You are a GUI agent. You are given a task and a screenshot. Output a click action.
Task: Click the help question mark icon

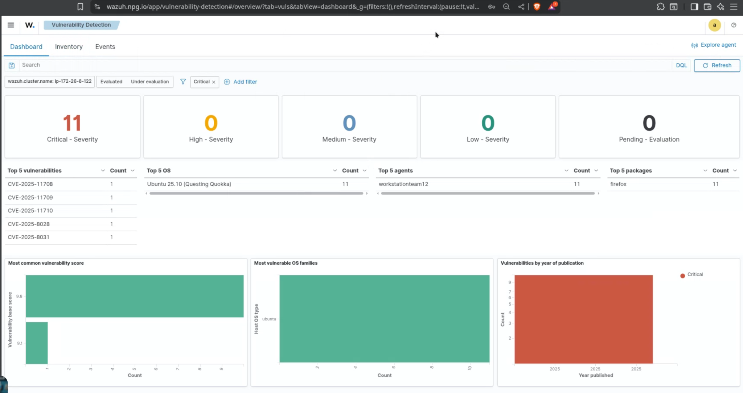click(734, 25)
